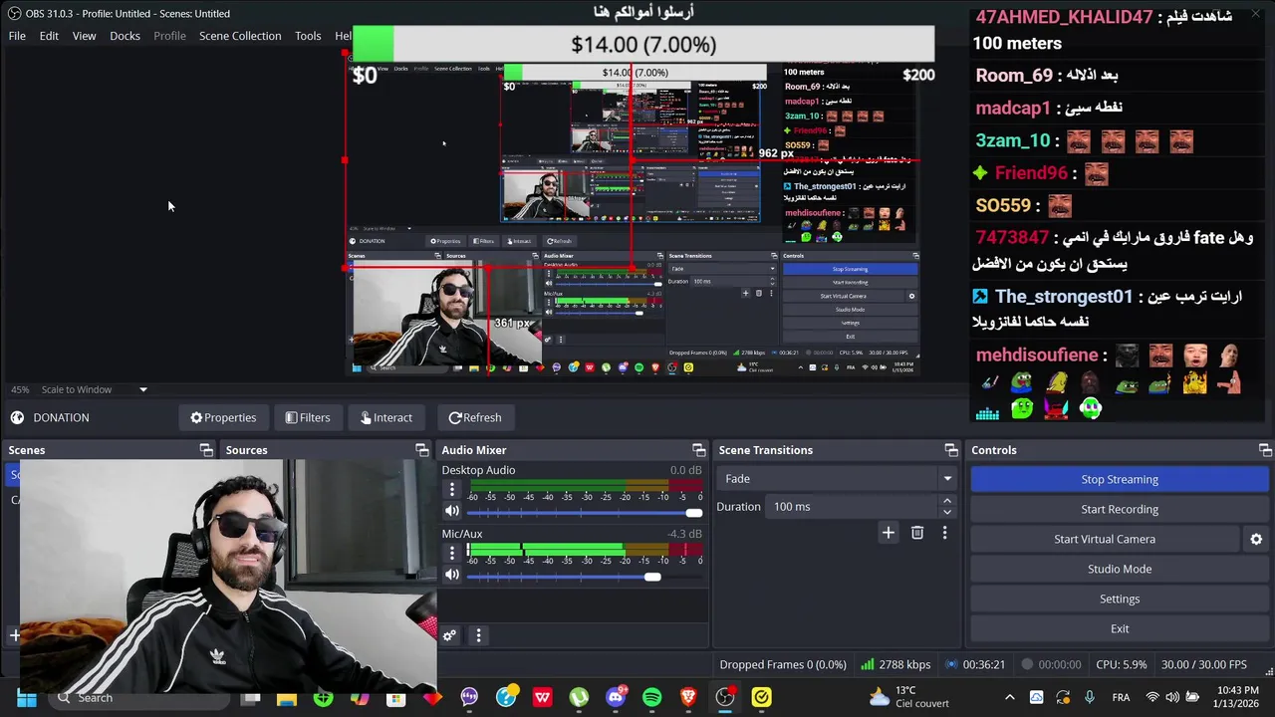Screen dimensions: 1275x717
Task: Open the Scene Collection menu
Action: (x=240, y=36)
